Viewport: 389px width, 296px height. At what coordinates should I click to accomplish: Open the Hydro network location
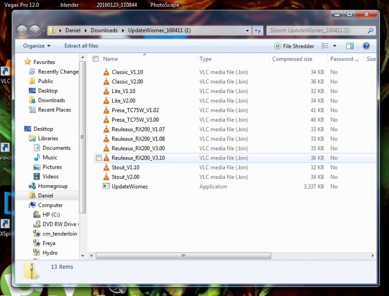pos(50,253)
